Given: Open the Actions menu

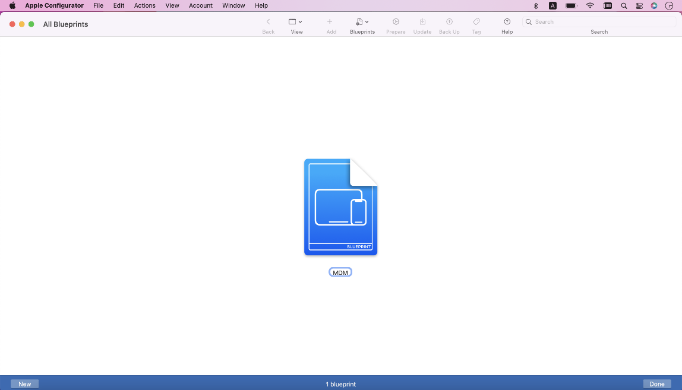Looking at the screenshot, I should coord(144,5).
